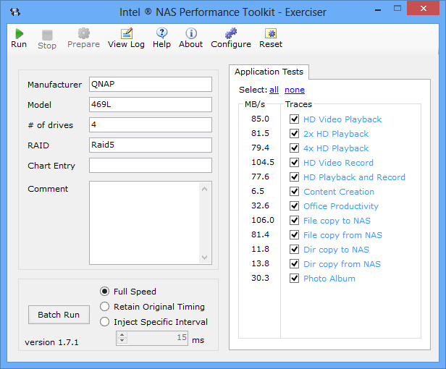Disable the Photo Album test checkbox
The width and height of the screenshot is (446, 369).
[294, 279]
